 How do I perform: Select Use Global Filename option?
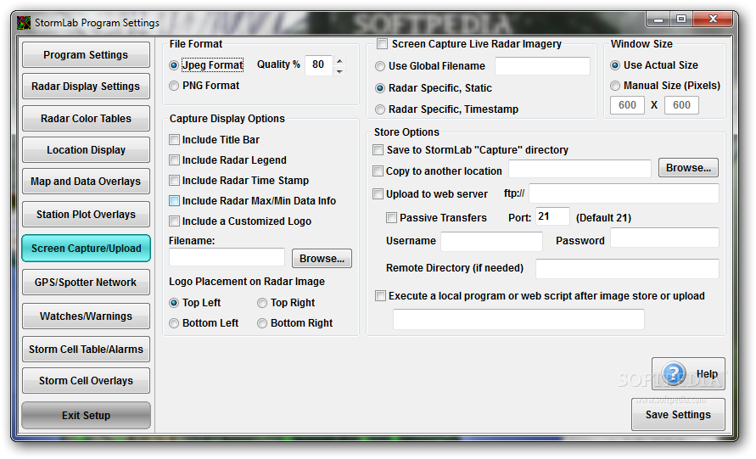point(380,66)
